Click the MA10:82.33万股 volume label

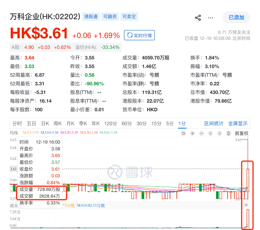(91, 205)
